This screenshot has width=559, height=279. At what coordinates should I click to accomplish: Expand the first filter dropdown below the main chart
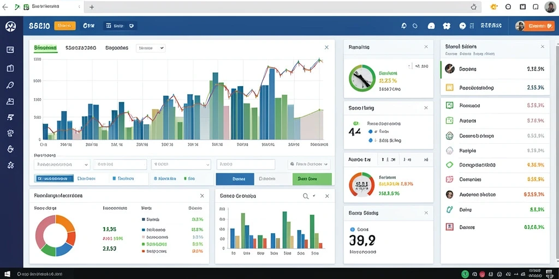[62, 165]
